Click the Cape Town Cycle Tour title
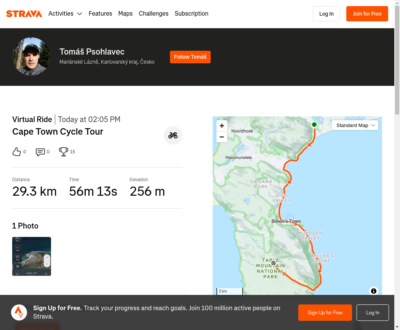Viewport: 400px width, 330px height. tap(58, 132)
